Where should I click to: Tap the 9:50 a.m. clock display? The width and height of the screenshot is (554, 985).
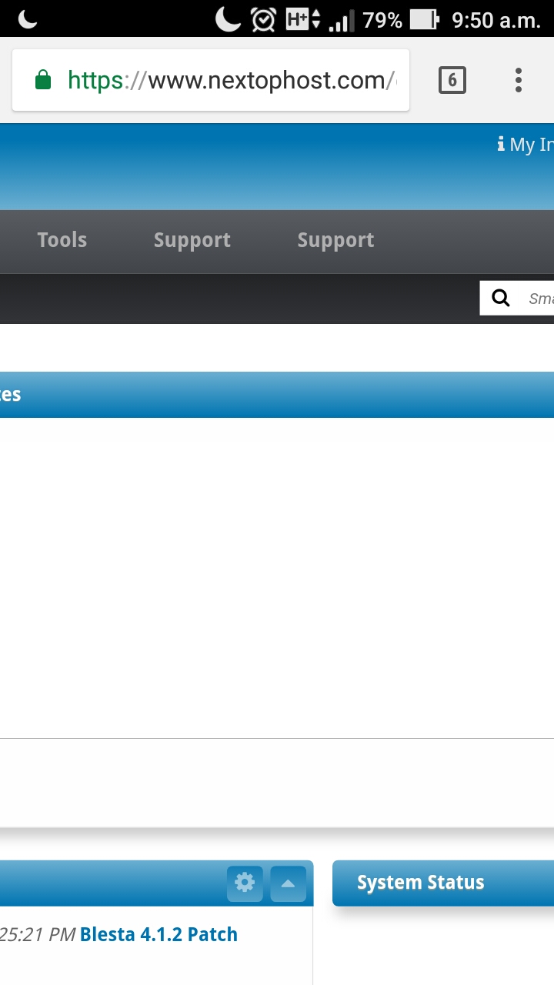click(496, 20)
